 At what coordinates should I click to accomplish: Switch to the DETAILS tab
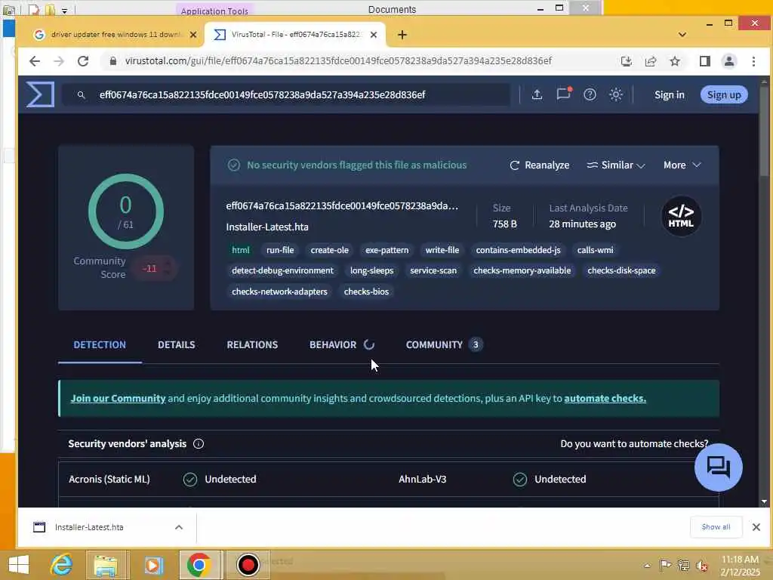click(177, 344)
